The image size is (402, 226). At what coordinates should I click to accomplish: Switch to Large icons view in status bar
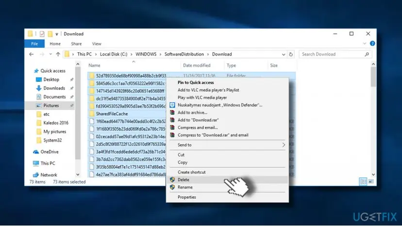tap(371, 181)
